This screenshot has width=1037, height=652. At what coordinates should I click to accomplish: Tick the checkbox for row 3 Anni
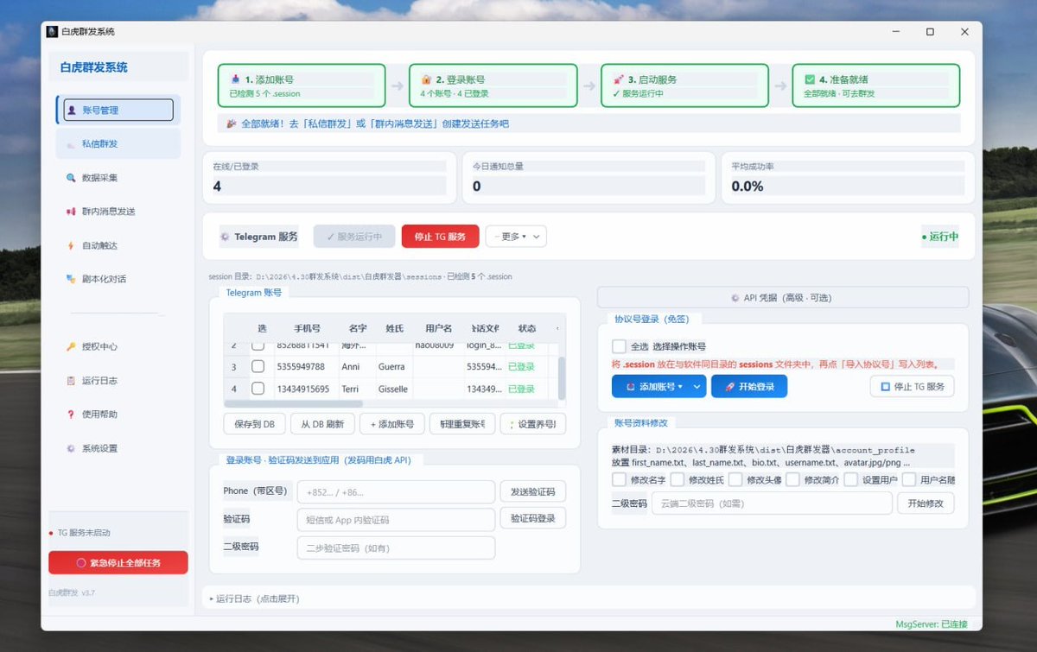coord(258,366)
